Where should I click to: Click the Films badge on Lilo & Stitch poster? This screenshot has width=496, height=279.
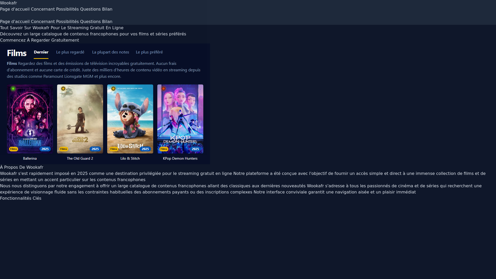click(114, 149)
